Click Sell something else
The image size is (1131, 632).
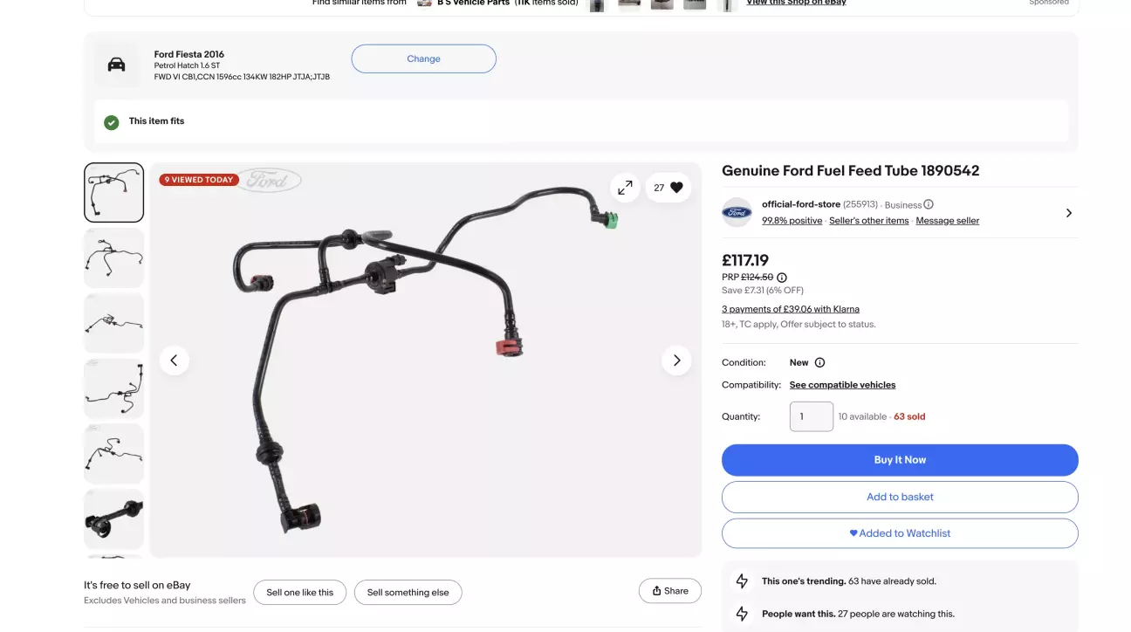point(408,592)
